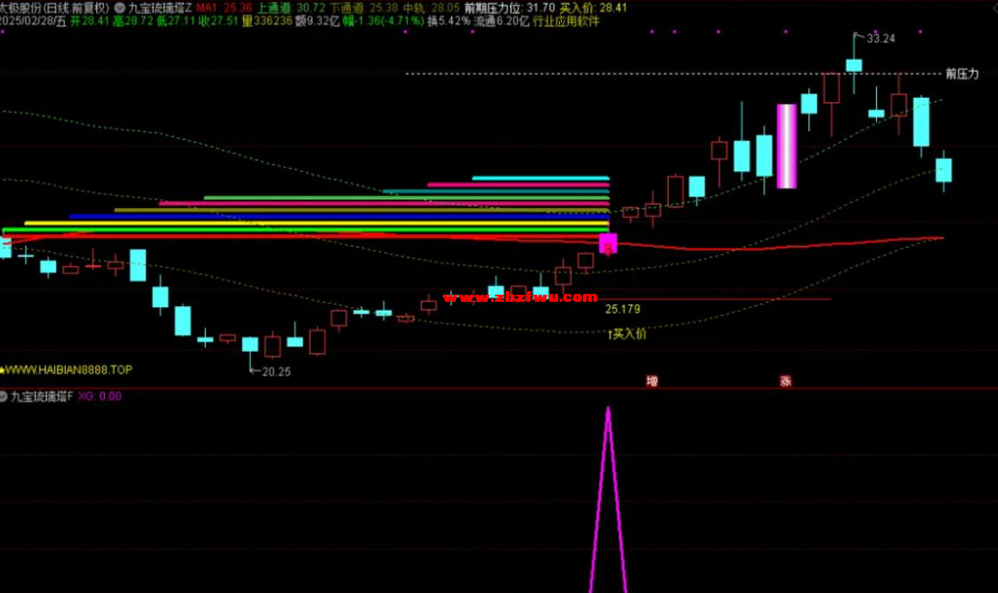Viewport: 998px width, 593px height.
Task: Click the 中轨: 28.05 readout
Action: tap(431, 8)
